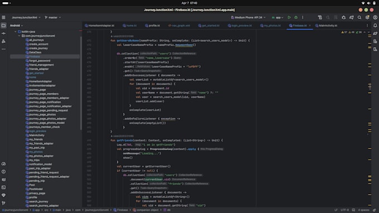Jump to next highlighted problem arrow
Screen dimensions: 379x213
click(x=368, y=32)
